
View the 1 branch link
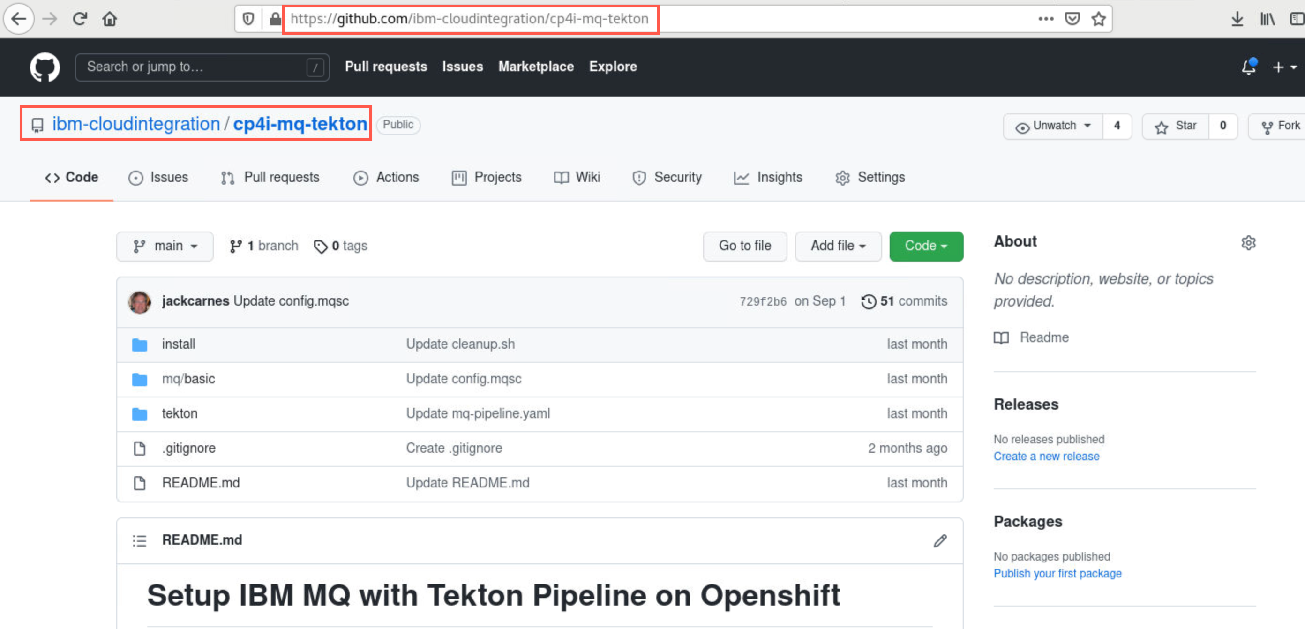click(264, 246)
